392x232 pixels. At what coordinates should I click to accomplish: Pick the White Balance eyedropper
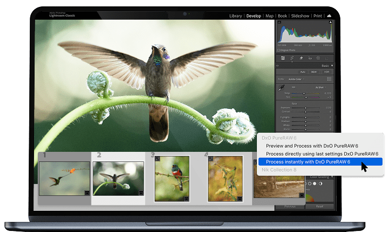click(281, 88)
